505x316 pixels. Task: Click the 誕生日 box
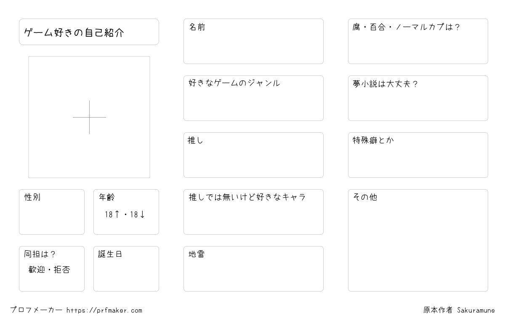click(x=126, y=269)
